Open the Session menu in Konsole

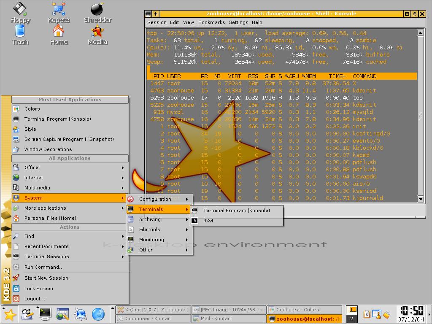pos(157,22)
